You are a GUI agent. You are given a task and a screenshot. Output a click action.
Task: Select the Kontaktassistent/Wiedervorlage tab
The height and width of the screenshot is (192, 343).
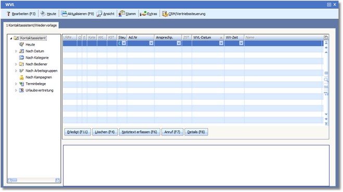(x=31, y=25)
